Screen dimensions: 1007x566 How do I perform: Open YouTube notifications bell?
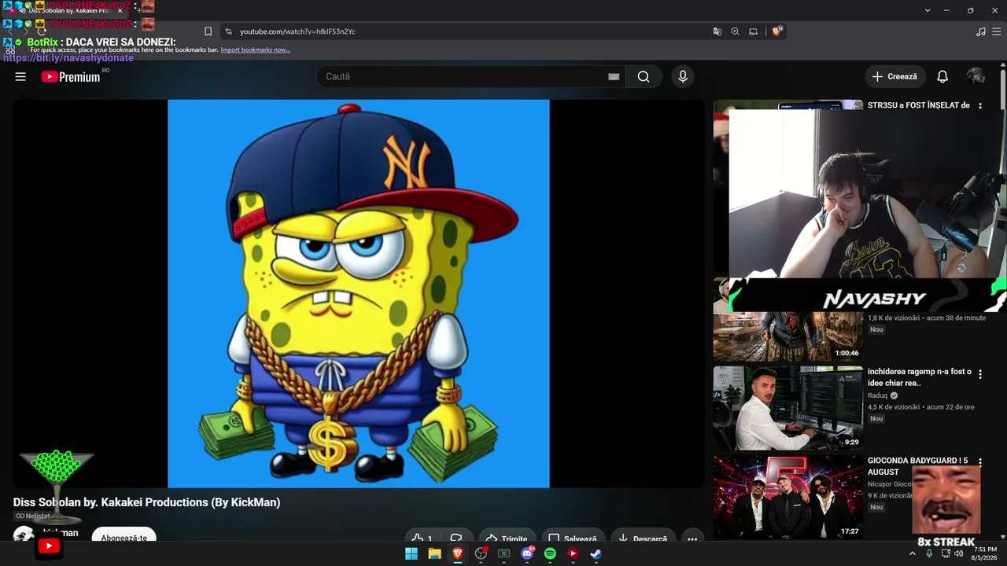(942, 76)
